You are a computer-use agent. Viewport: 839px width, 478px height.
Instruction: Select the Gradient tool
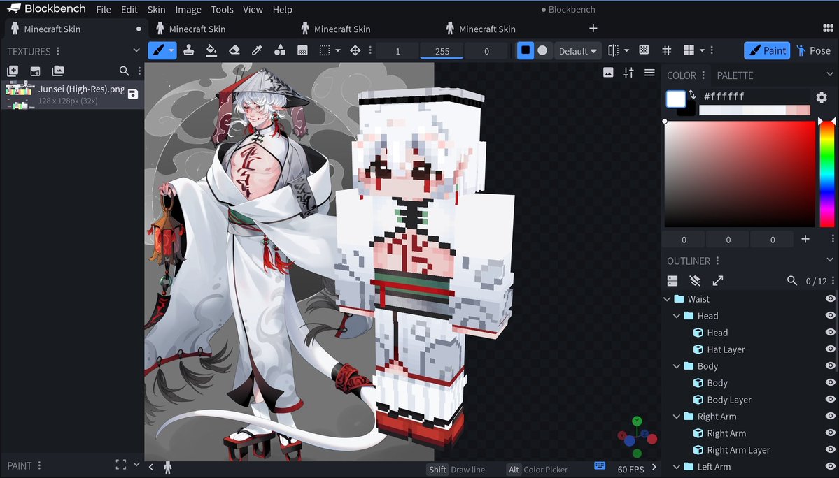[x=302, y=51]
